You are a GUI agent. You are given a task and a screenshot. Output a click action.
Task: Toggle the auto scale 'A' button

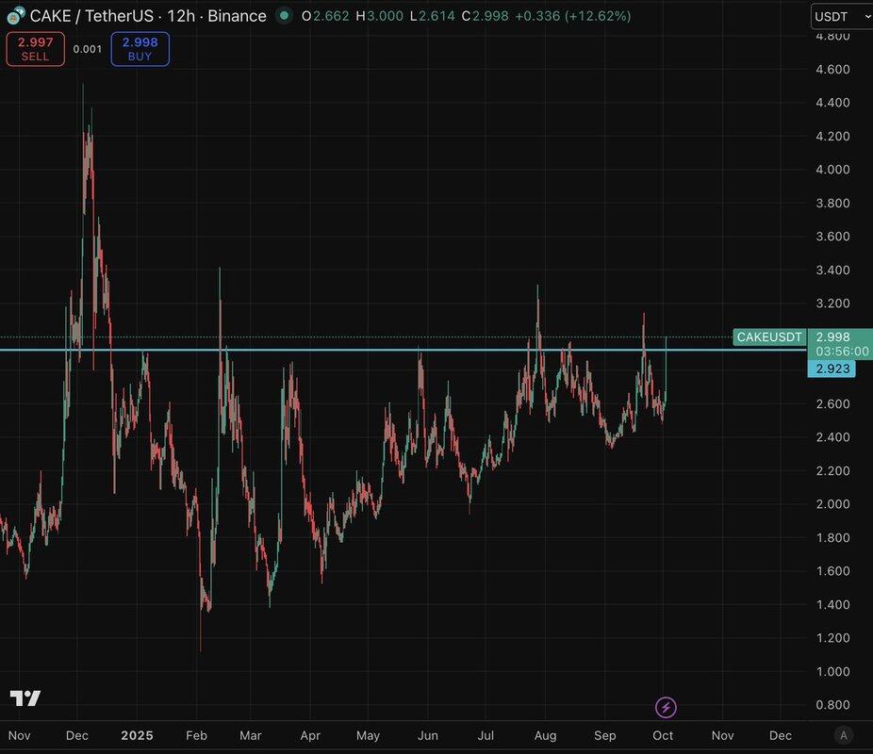(x=844, y=735)
